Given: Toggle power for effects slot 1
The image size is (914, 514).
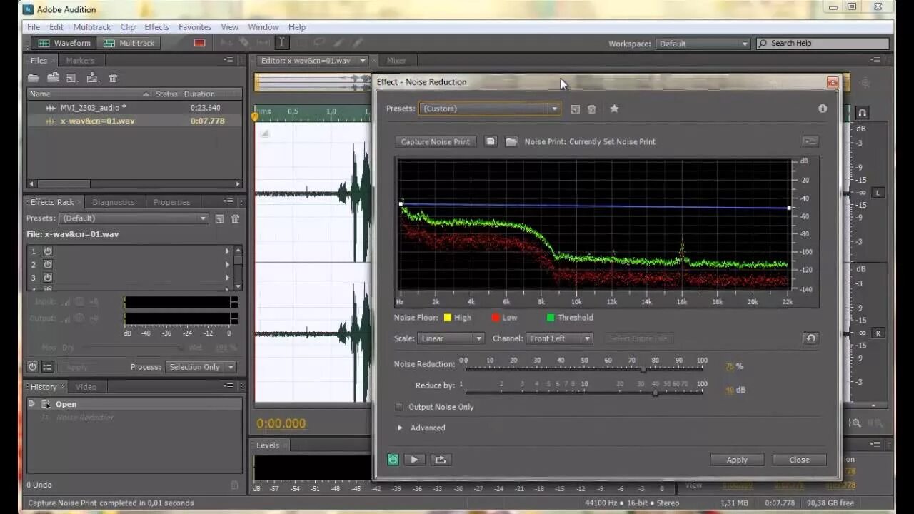Looking at the screenshot, I should point(48,251).
